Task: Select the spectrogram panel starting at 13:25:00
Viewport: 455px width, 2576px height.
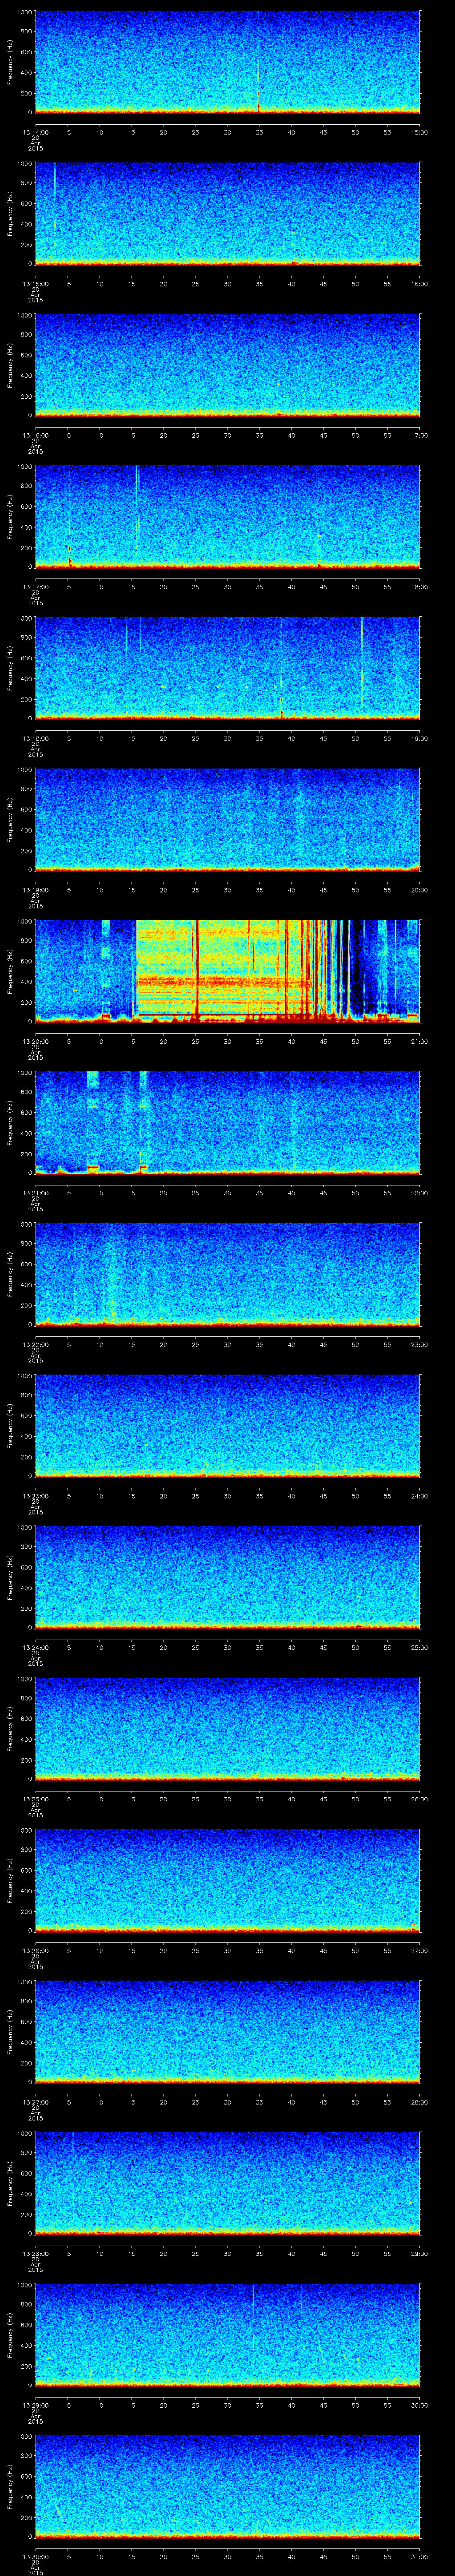Action: pyautogui.click(x=227, y=1728)
